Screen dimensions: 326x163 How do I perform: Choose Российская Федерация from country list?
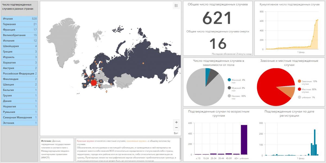pos(20,74)
